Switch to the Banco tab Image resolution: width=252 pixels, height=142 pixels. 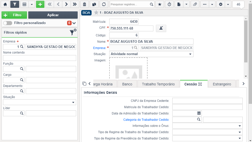pos(127,84)
